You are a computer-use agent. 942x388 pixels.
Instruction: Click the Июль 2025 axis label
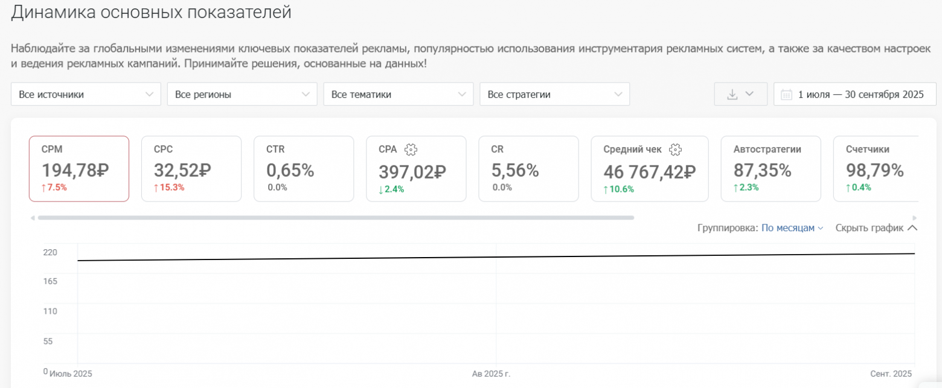(x=71, y=374)
